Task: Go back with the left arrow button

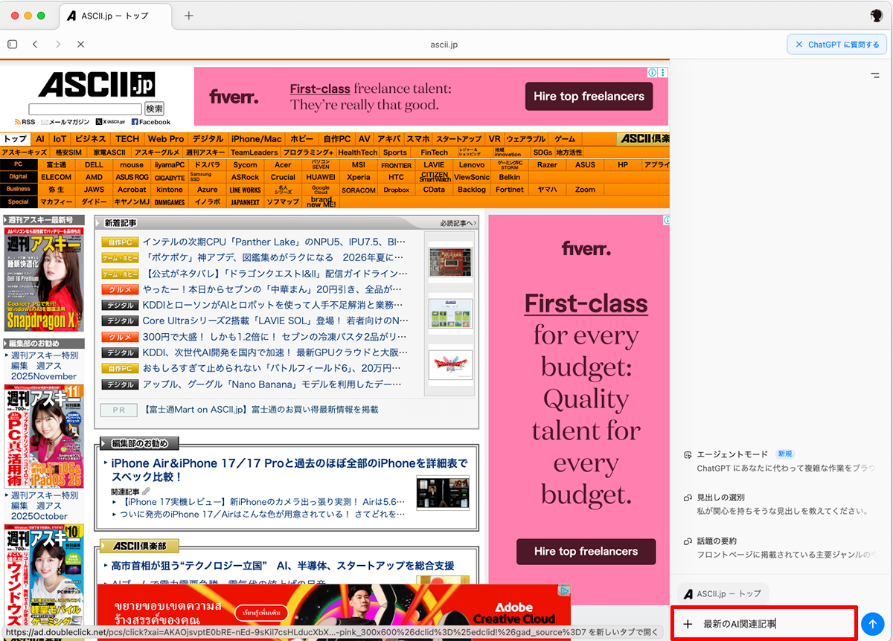Action: (x=35, y=45)
